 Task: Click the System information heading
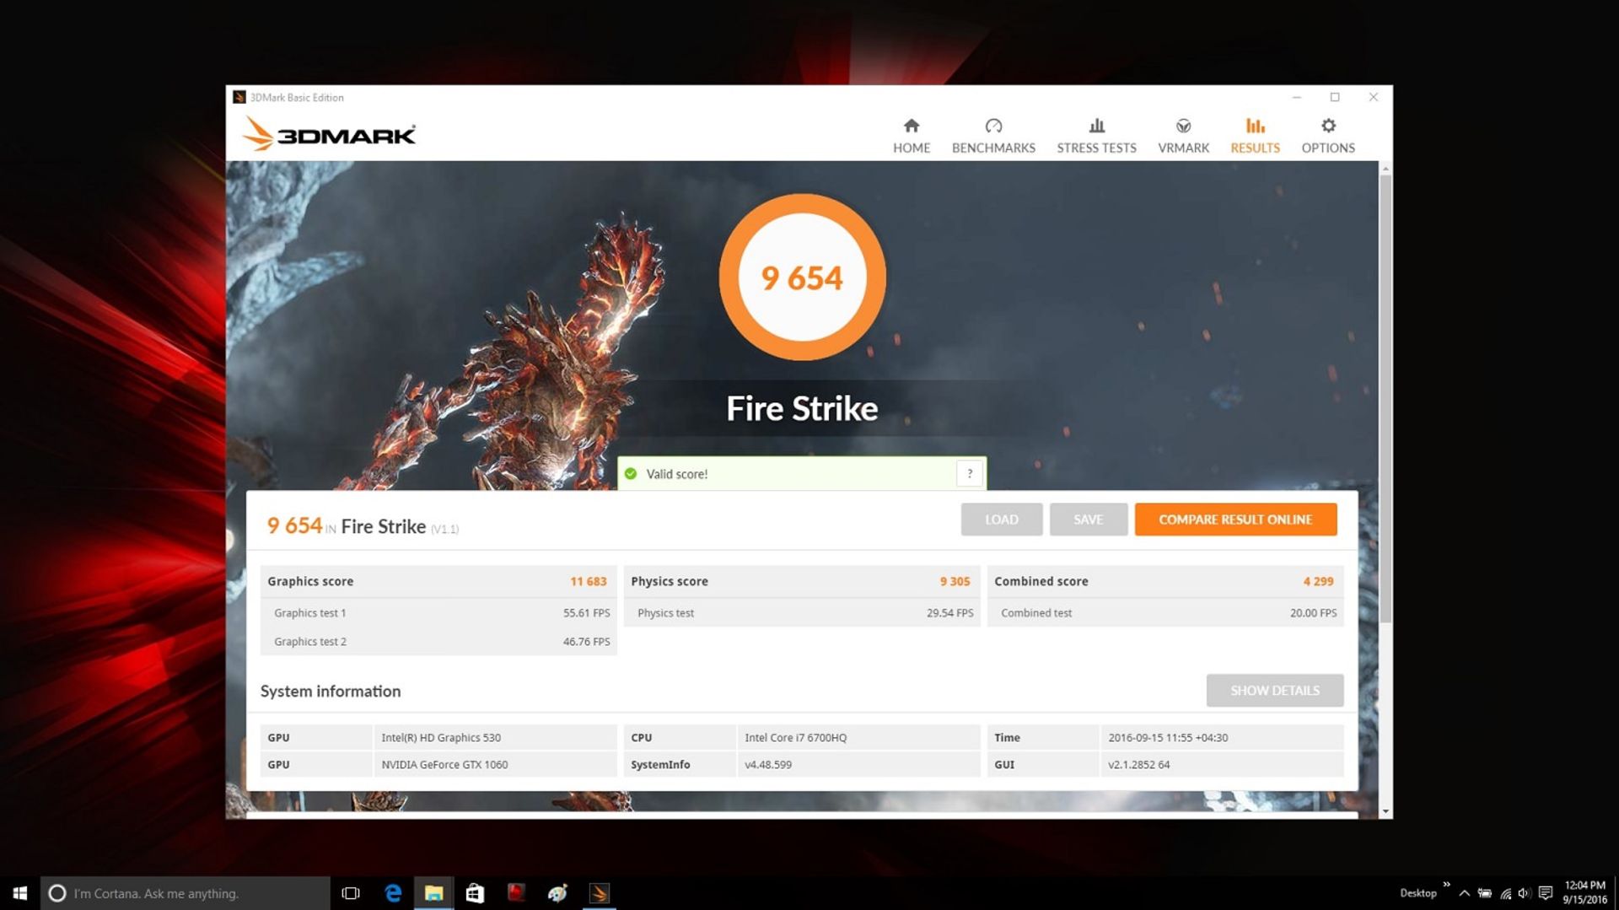[x=331, y=691]
